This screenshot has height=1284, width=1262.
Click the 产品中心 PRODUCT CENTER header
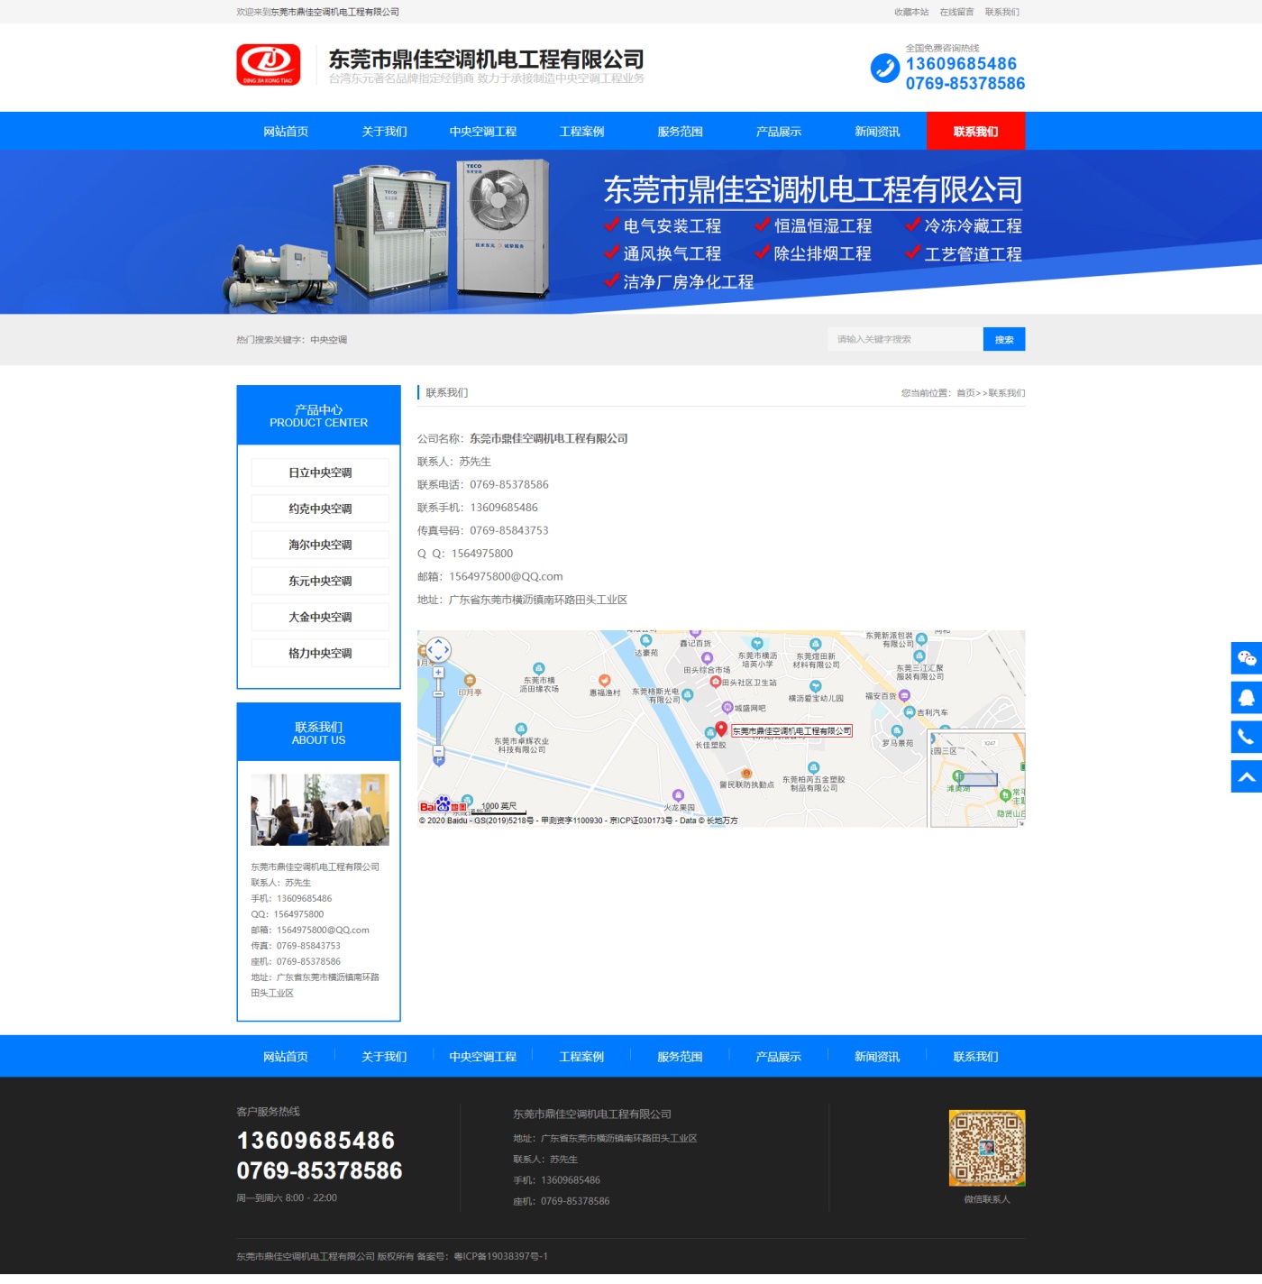pos(318,416)
